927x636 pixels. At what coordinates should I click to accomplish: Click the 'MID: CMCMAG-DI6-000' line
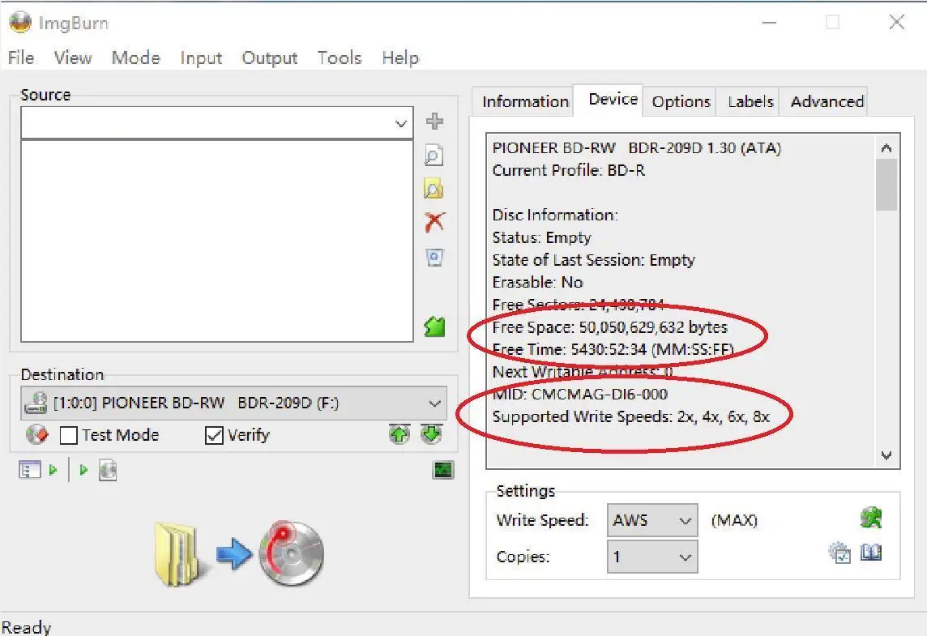580,395
